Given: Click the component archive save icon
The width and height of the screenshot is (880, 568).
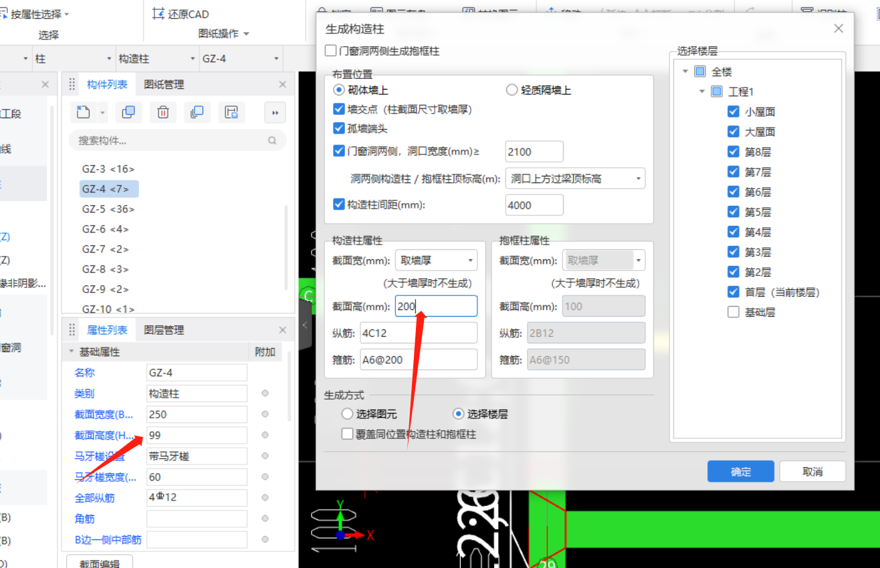Looking at the screenshot, I should coord(231,112).
